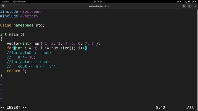
Task: Click the network status icon
Action: 186,2
